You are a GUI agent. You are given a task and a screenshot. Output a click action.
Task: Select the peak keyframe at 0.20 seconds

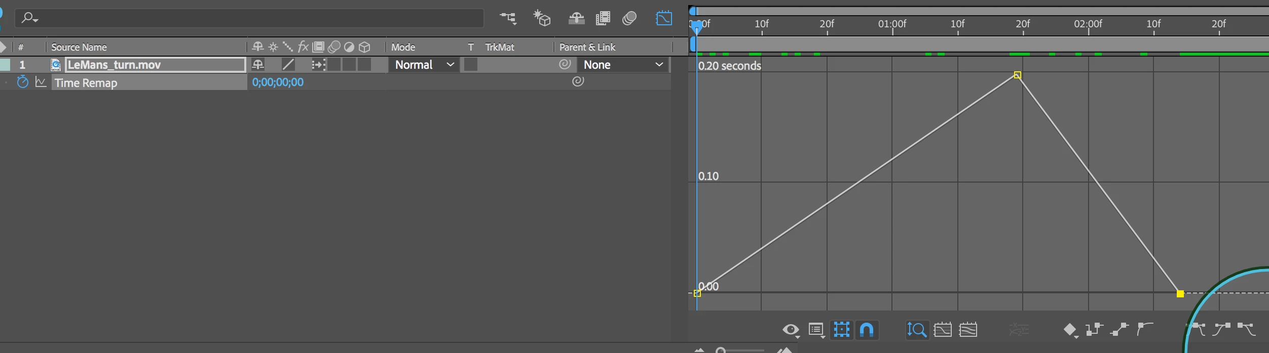tap(1017, 75)
